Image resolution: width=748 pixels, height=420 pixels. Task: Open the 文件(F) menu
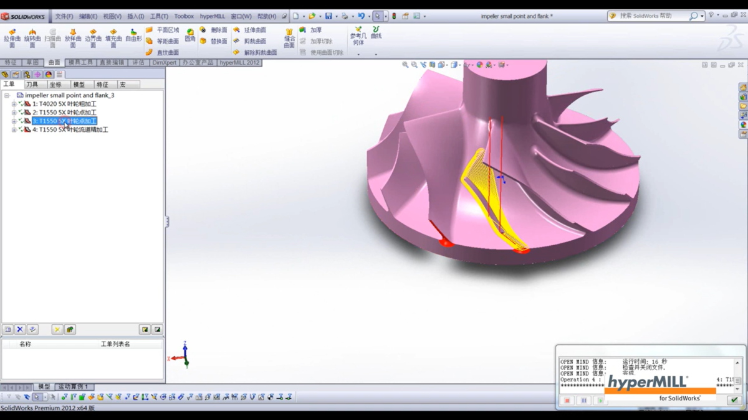point(64,16)
